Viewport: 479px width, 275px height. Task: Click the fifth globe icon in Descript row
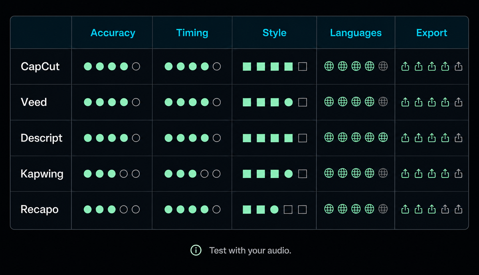(383, 138)
